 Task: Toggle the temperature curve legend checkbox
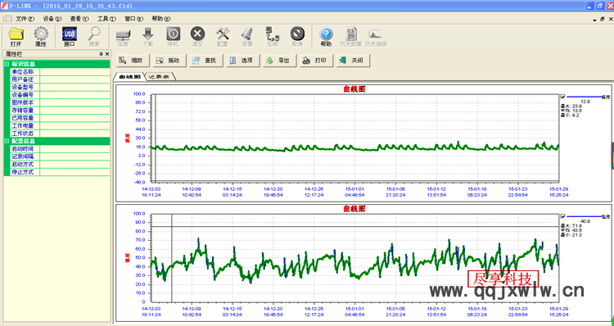pos(562,97)
